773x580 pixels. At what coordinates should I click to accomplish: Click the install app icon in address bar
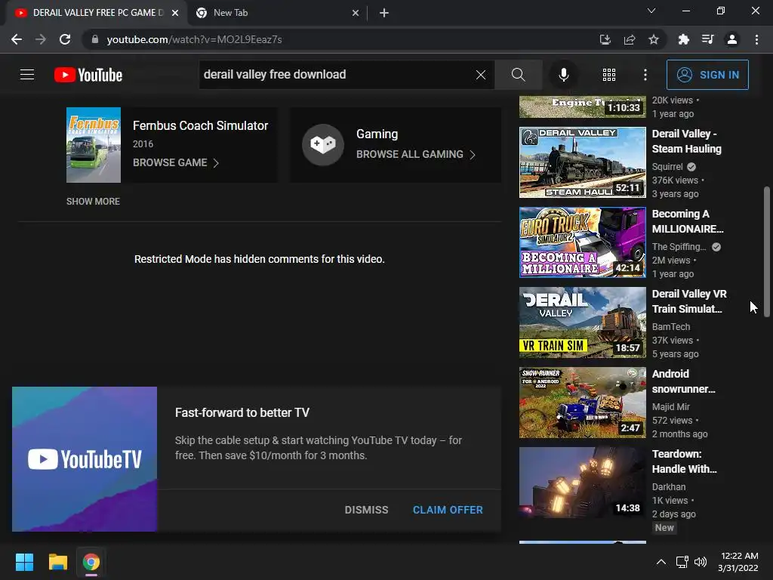605,39
